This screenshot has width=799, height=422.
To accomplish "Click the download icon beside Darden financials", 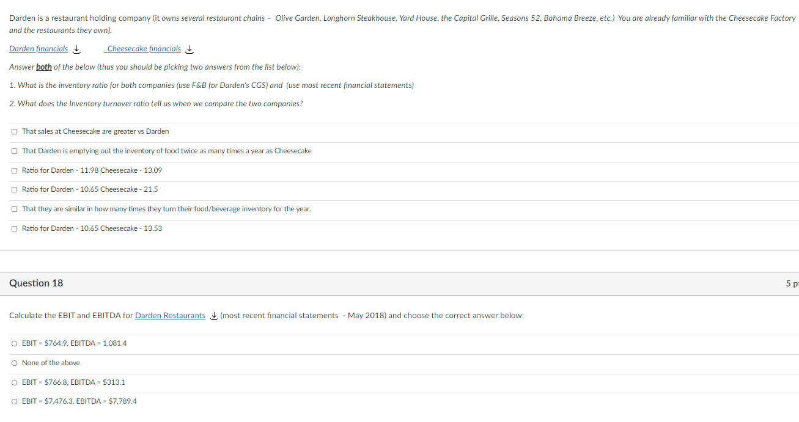I will [76, 49].
